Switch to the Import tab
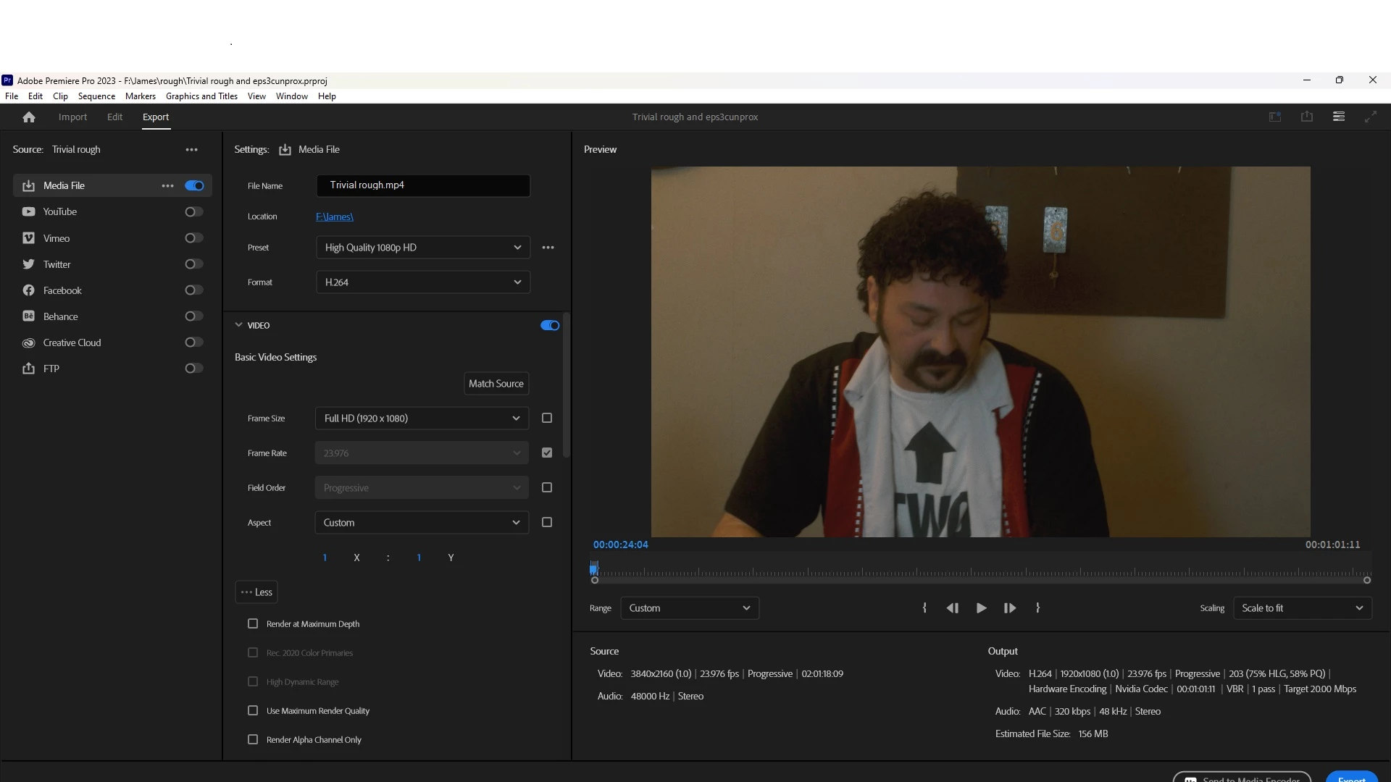 72,117
